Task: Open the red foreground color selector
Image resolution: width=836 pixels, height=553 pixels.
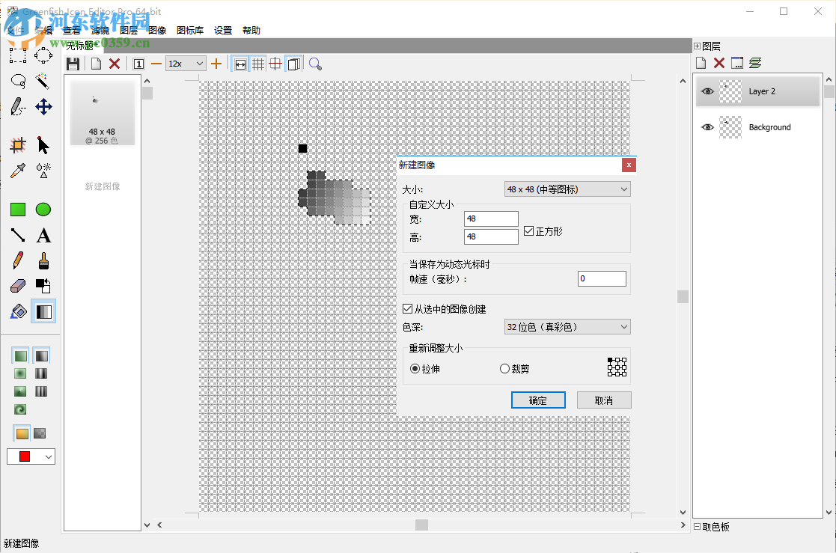Action: [x=30, y=456]
